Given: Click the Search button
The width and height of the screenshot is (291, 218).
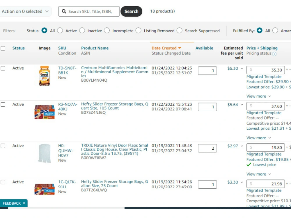Looking at the screenshot, I should pos(132,11).
